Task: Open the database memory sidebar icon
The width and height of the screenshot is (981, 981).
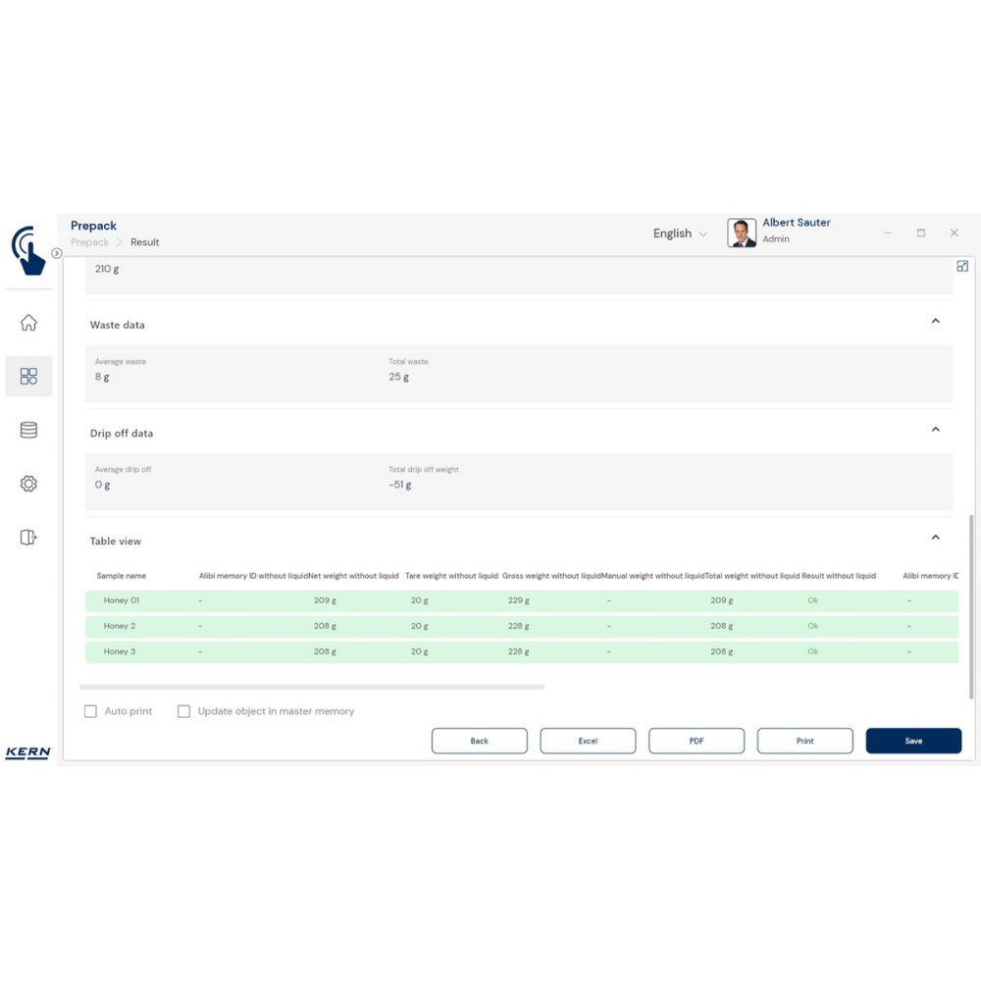Action: click(28, 430)
